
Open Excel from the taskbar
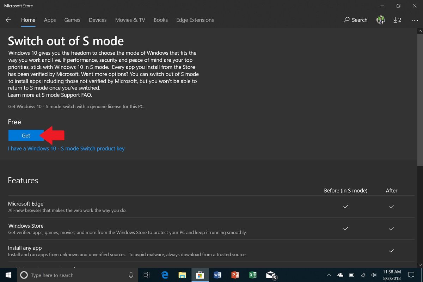tap(253, 275)
